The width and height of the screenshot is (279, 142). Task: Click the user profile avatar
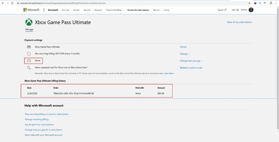coord(251,10)
